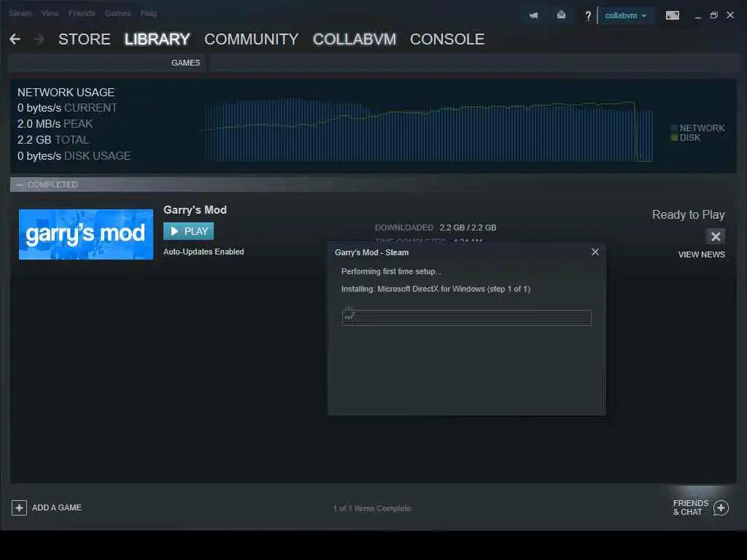Click the Ready to Play status text

point(689,215)
